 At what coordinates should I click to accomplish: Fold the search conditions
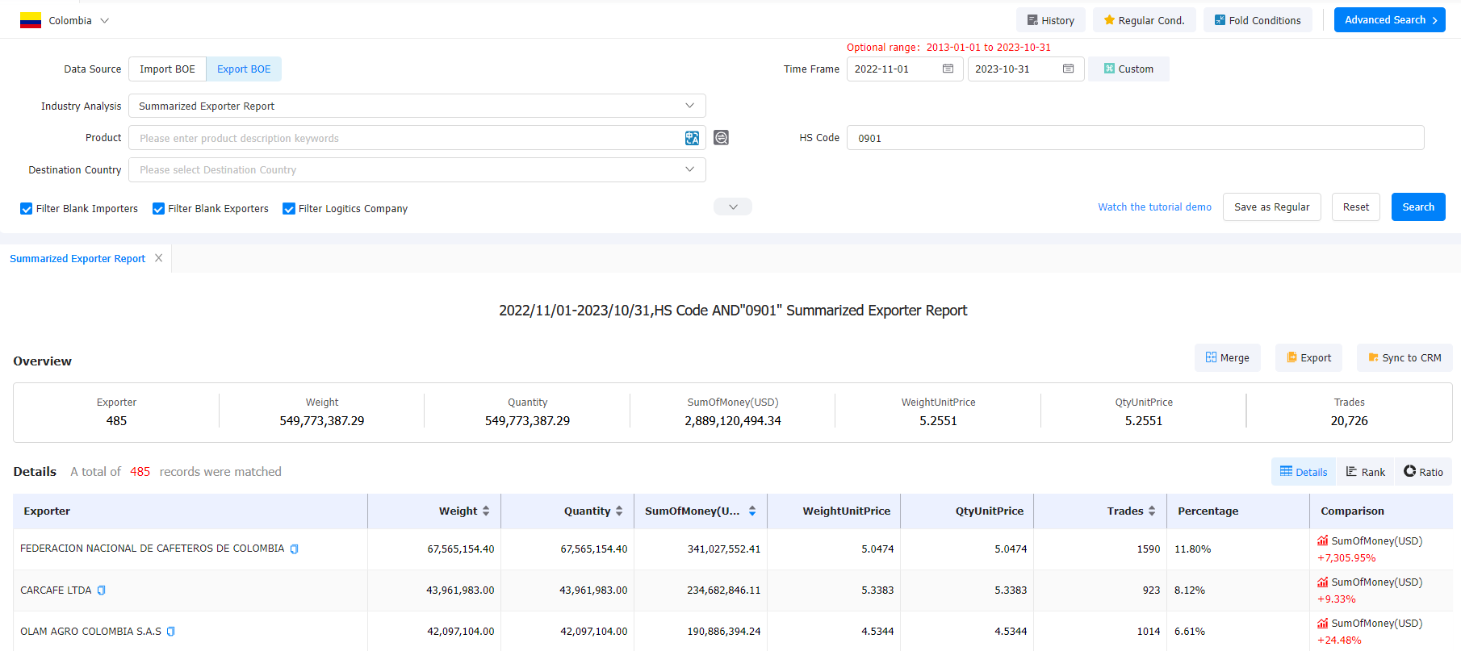tap(1258, 20)
